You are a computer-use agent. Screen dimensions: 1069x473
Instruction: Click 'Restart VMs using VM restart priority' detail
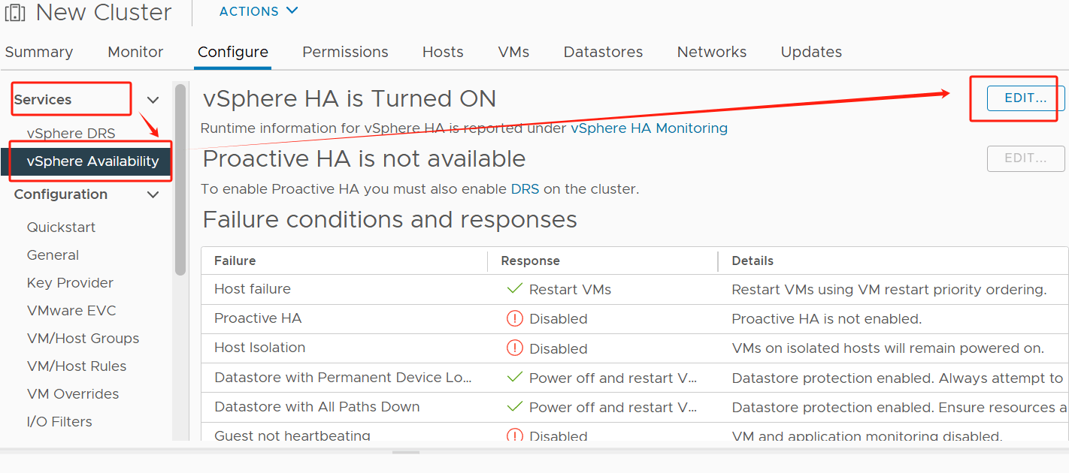(x=889, y=289)
